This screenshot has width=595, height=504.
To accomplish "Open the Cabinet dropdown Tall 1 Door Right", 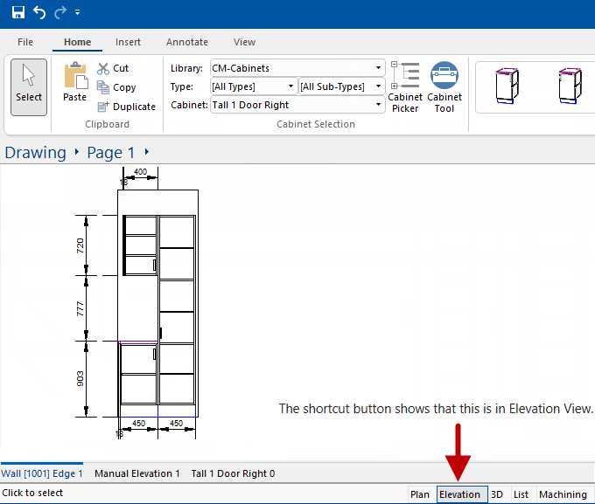I will [297, 105].
